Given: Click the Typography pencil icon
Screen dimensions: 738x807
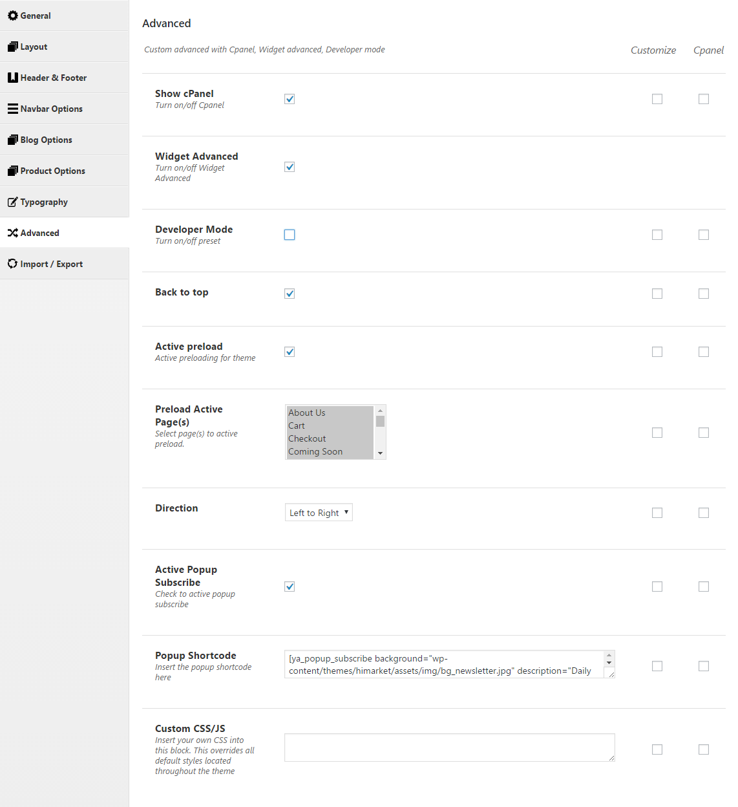Looking at the screenshot, I should pyautogui.click(x=13, y=202).
